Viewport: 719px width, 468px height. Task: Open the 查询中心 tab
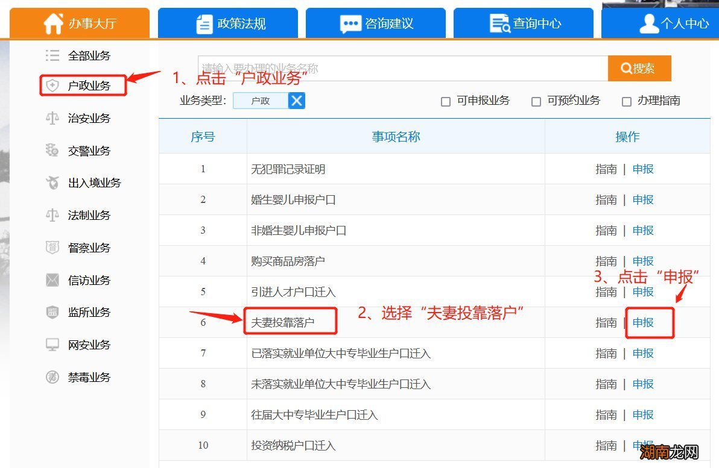pyautogui.click(x=523, y=22)
